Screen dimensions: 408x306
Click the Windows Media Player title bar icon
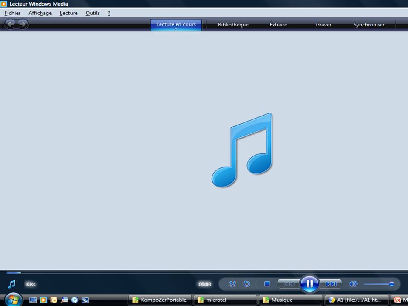(x=3, y=4)
